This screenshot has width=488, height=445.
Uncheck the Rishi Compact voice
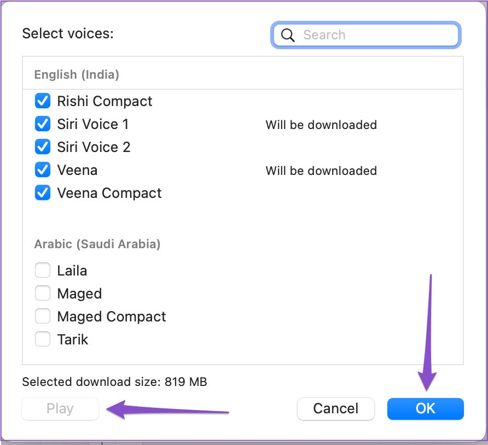(43, 101)
